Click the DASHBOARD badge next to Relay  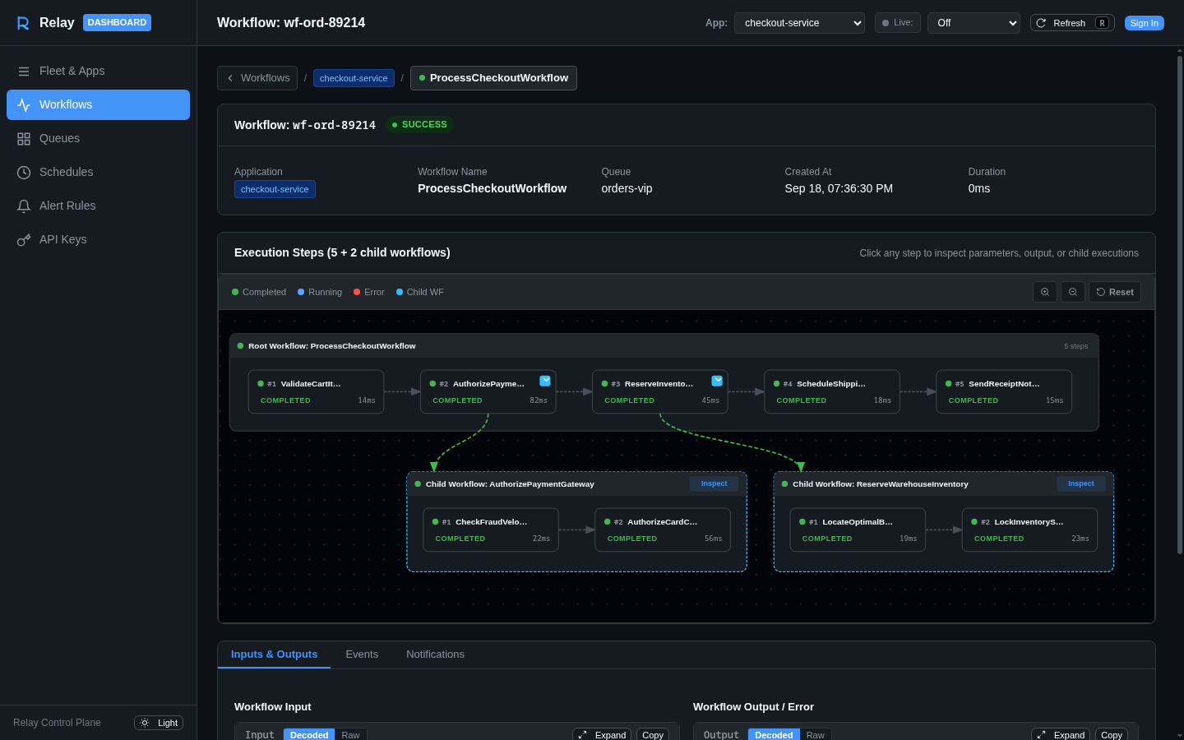coord(117,22)
